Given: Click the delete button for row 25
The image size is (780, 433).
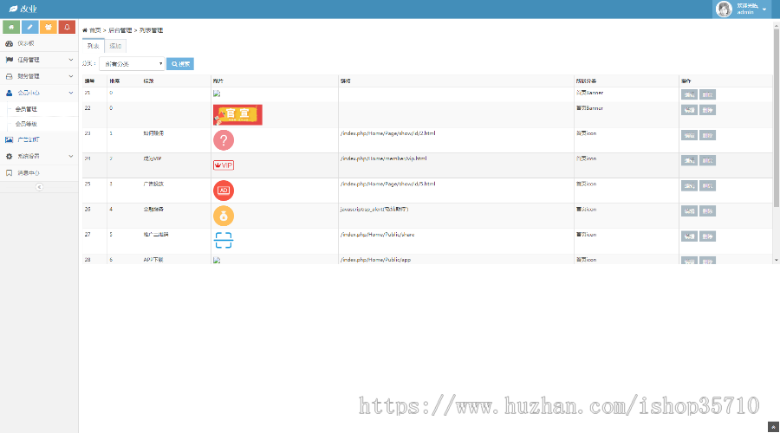Looking at the screenshot, I should click(x=707, y=185).
